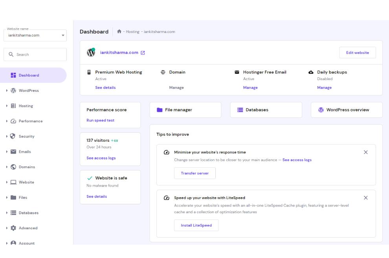Screen dimensions: 389x258
Task: Expand the Website sidebar section arrow
Action: coord(7,182)
